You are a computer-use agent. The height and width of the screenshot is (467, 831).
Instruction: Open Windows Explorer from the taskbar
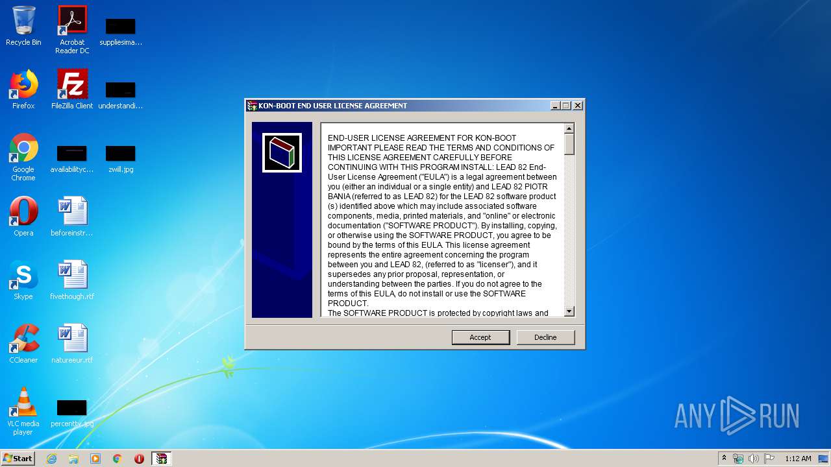73,459
